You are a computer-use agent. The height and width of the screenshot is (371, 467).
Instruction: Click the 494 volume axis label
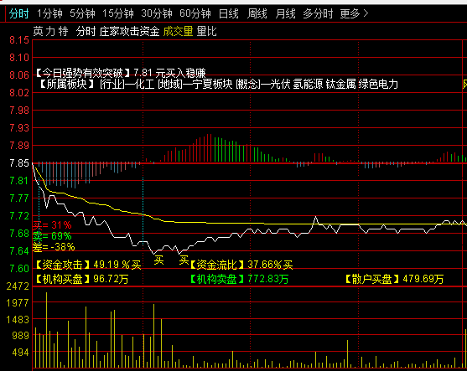[21, 353]
